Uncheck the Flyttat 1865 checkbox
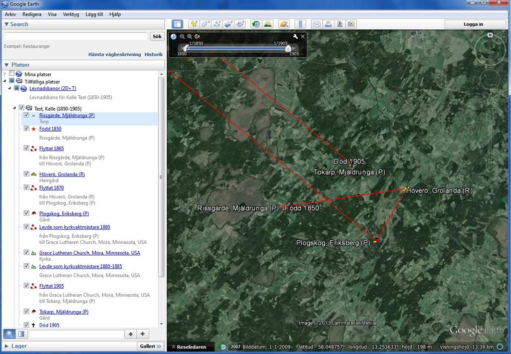Screen dimensions: 511x354 26,148
